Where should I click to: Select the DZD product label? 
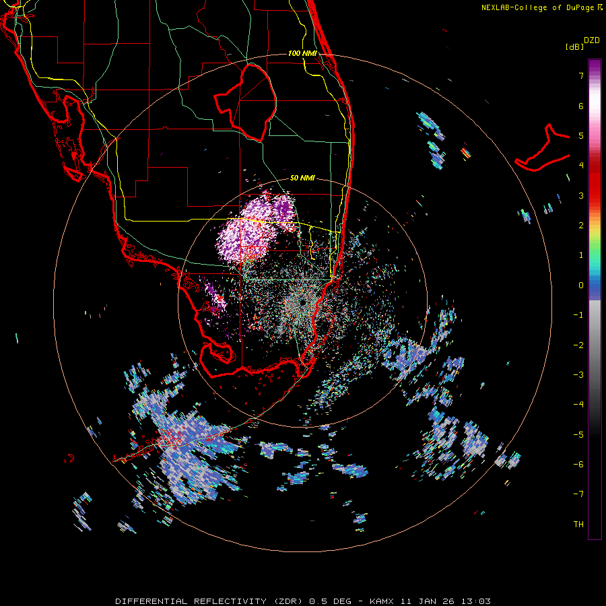592,40
